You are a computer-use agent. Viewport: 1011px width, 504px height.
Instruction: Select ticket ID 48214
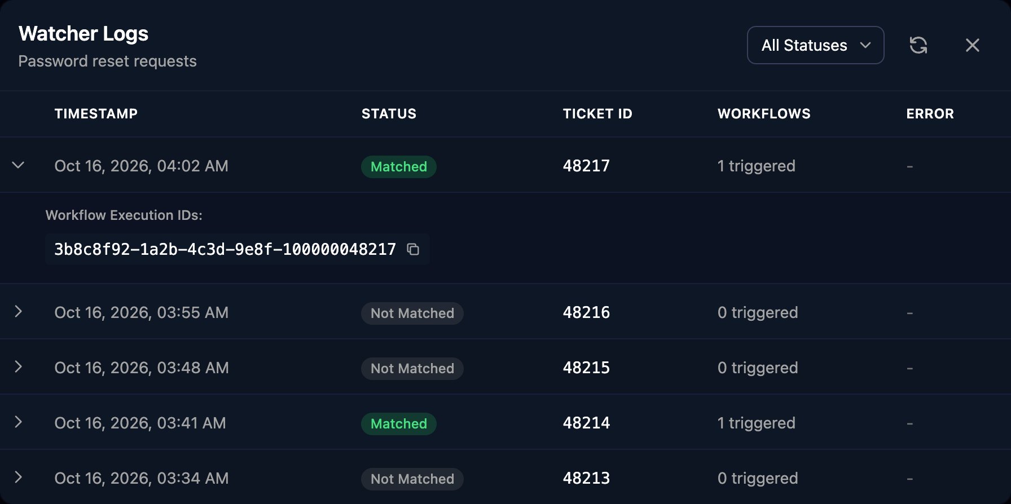coord(586,423)
